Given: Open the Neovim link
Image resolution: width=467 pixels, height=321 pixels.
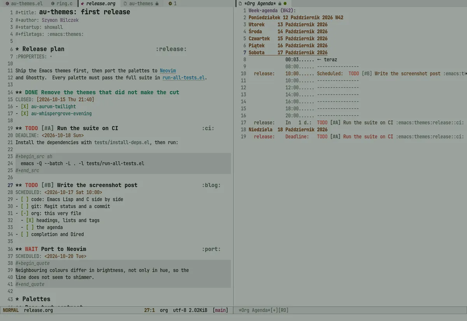Looking at the screenshot, I should click(x=168, y=71).
